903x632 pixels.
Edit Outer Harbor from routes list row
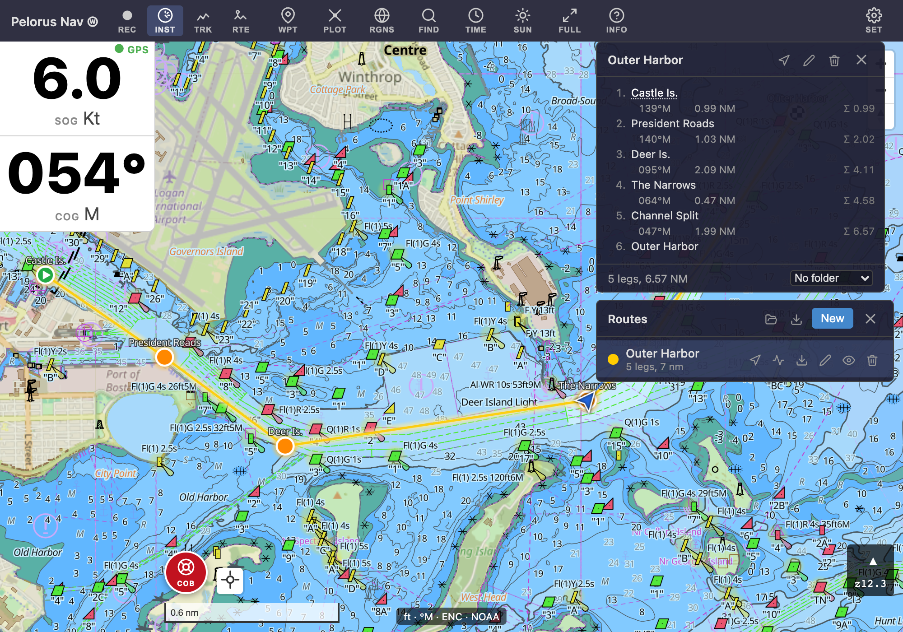click(x=825, y=360)
